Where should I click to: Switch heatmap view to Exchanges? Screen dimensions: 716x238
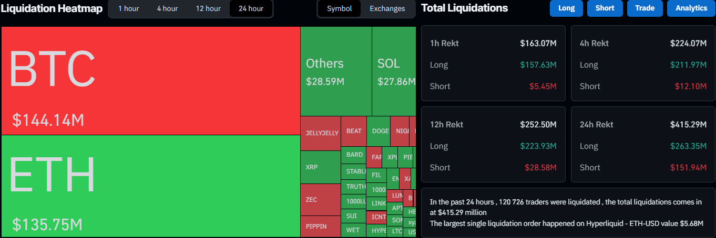[387, 8]
